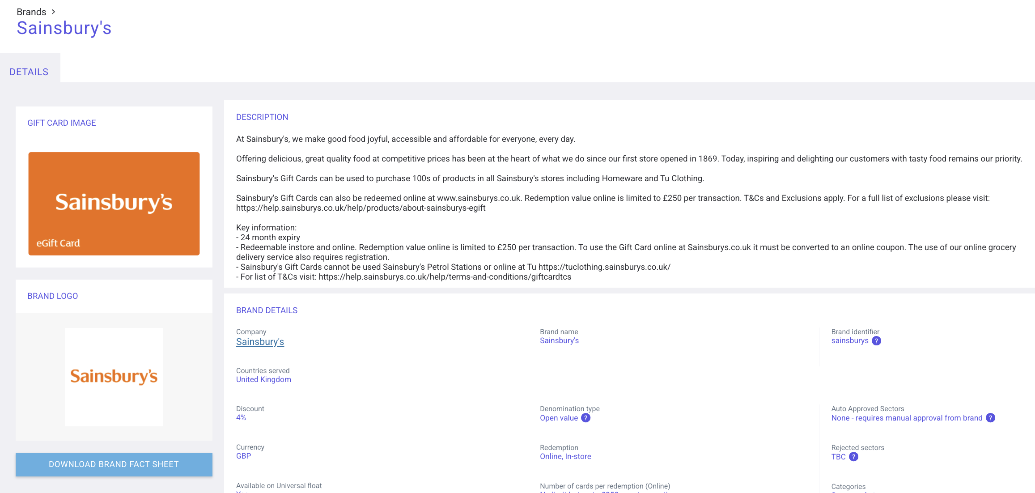Click the Sainsbury's page title heading
This screenshot has height=493, width=1035.
[x=64, y=28]
